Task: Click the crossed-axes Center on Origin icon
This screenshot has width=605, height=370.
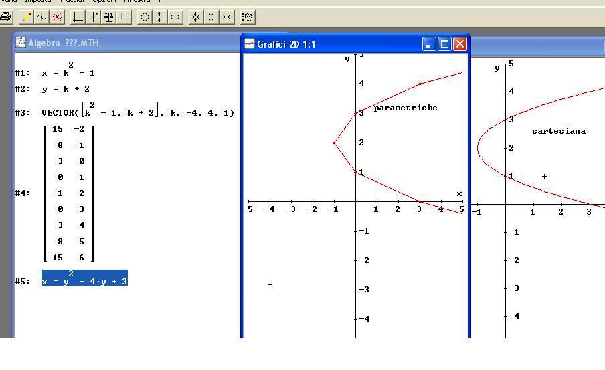Action: point(93,17)
